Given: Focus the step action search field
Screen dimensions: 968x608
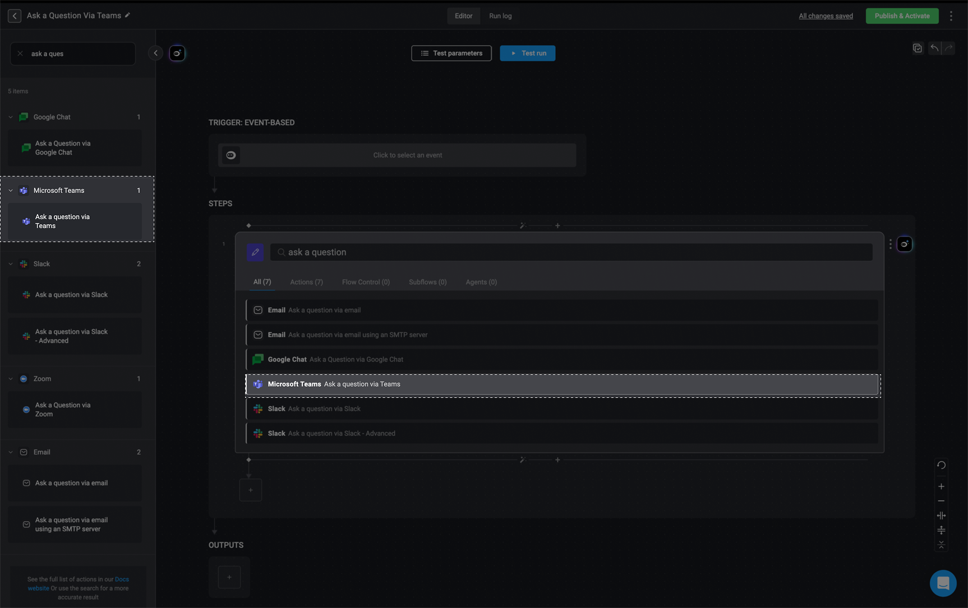Looking at the screenshot, I should pos(571,252).
